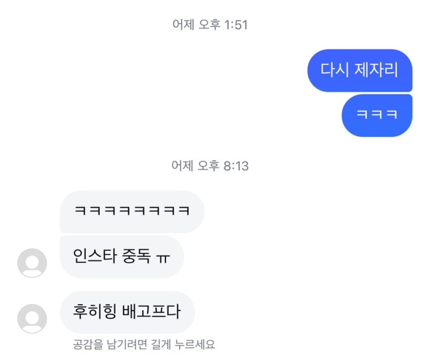
Task: Click the profile avatar beside 인스타 중독 message
Action: pos(32,263)
